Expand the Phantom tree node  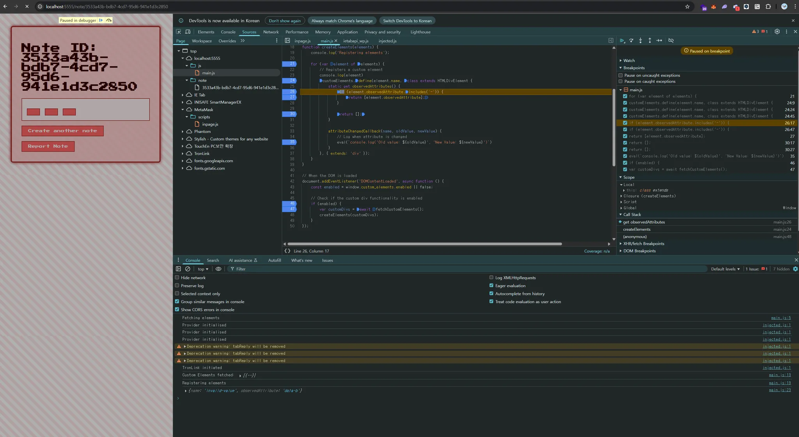(183, 132)
